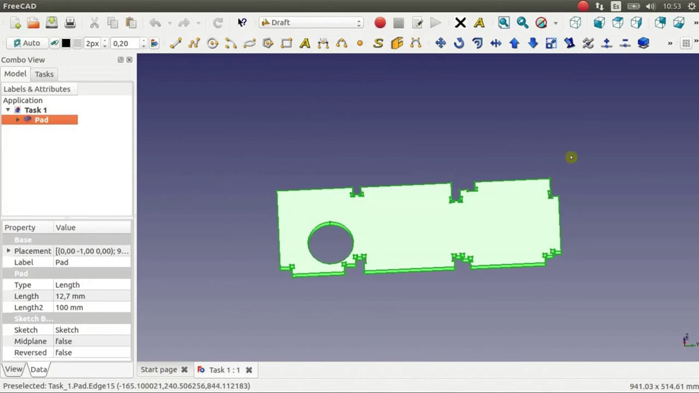Open the Start page tab

164,370
